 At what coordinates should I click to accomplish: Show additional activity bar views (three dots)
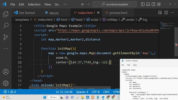(6, 49)
